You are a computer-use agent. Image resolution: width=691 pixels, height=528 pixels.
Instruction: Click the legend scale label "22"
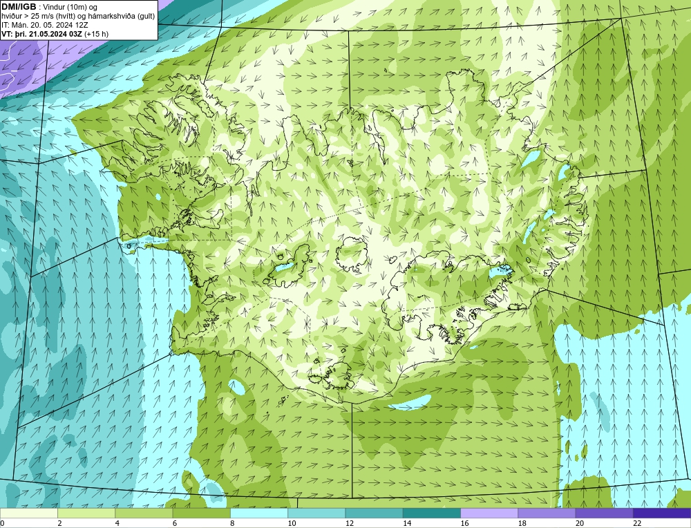637,523
